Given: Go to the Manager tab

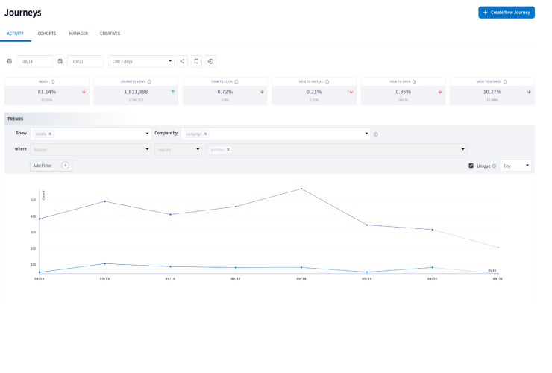Looking at the screenshot, I should (x=78, y=34).
